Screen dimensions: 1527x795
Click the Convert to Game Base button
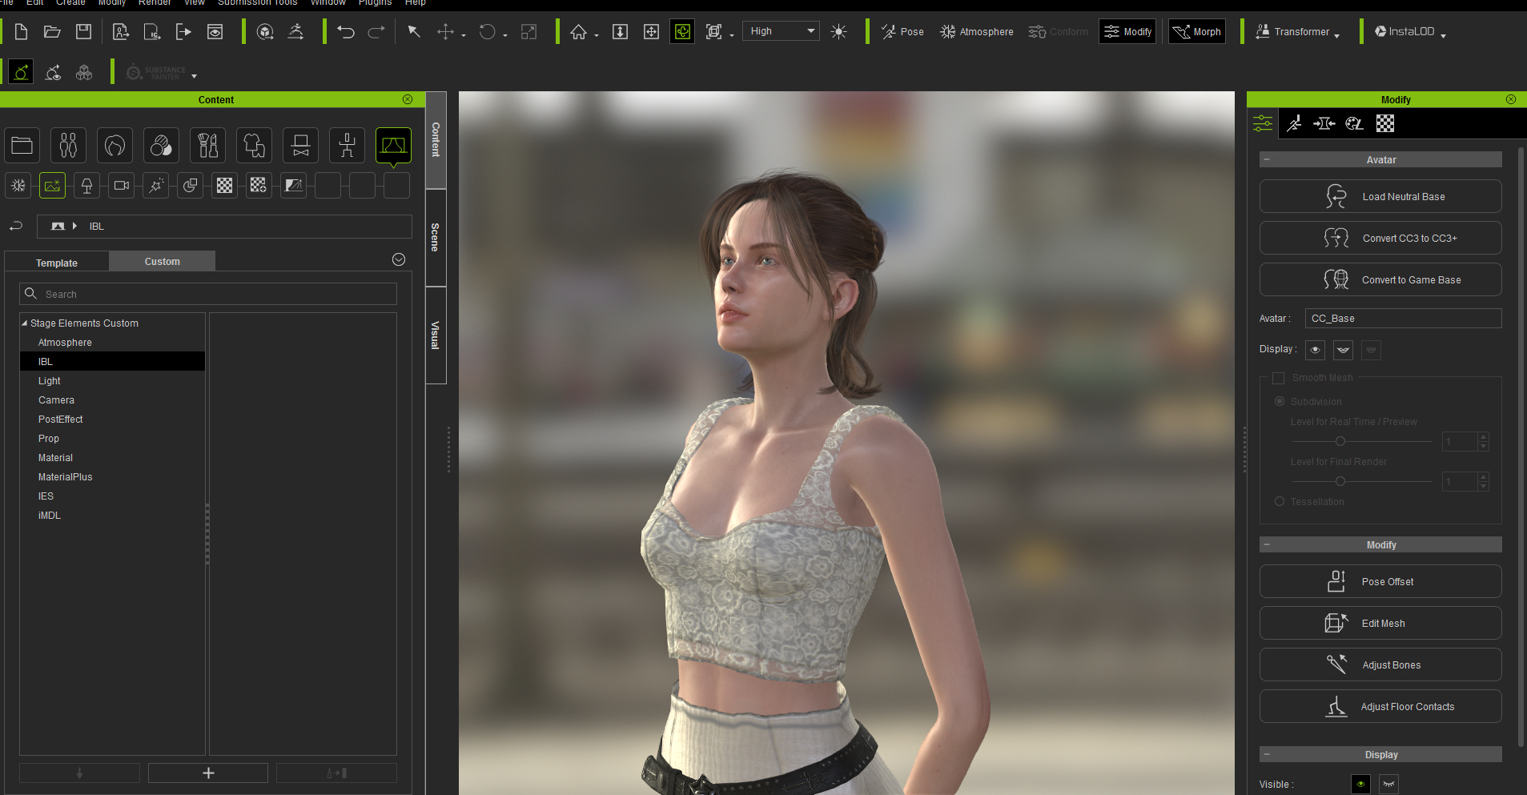coord(1380,279)
